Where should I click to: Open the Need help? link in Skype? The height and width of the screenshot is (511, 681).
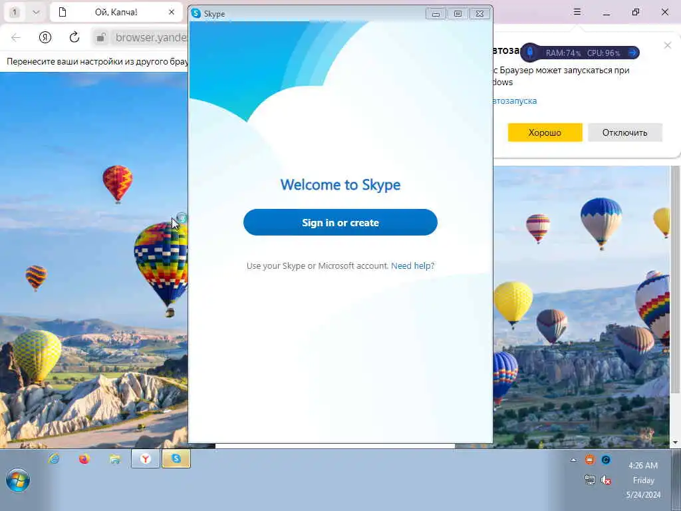click(x=412, y=265)
